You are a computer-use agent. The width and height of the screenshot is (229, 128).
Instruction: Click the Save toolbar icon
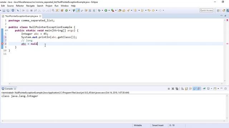point(4,10)
